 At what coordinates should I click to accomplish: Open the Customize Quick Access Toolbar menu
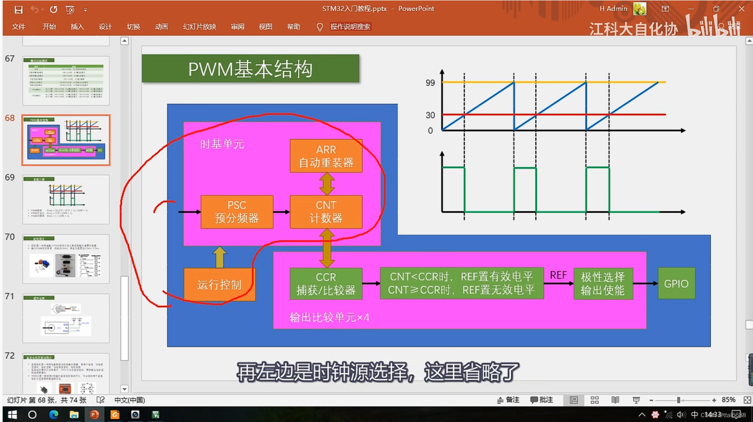[86, 8]
